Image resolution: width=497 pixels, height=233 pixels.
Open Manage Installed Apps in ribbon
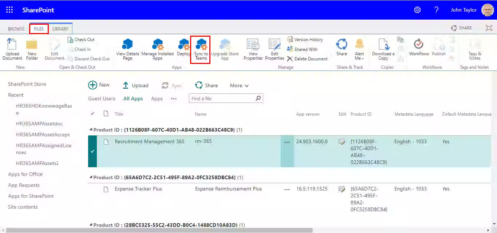click(157, 45)
